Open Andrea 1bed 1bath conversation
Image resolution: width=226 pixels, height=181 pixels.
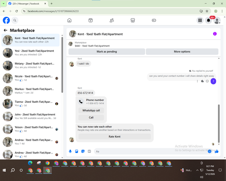point(31,142)
